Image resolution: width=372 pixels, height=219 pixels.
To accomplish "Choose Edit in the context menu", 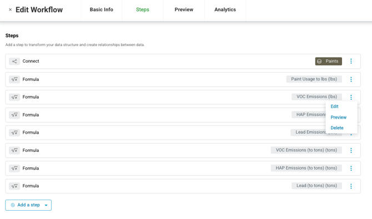I will point(334,106).
